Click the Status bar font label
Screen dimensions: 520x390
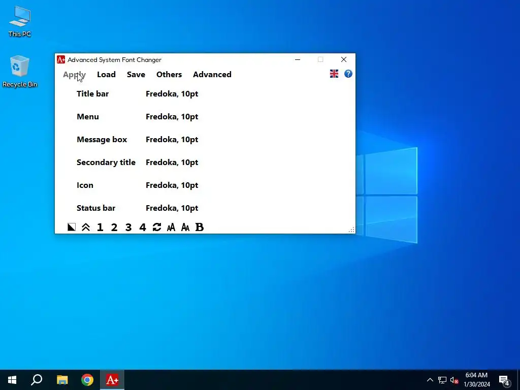(96, 208)
